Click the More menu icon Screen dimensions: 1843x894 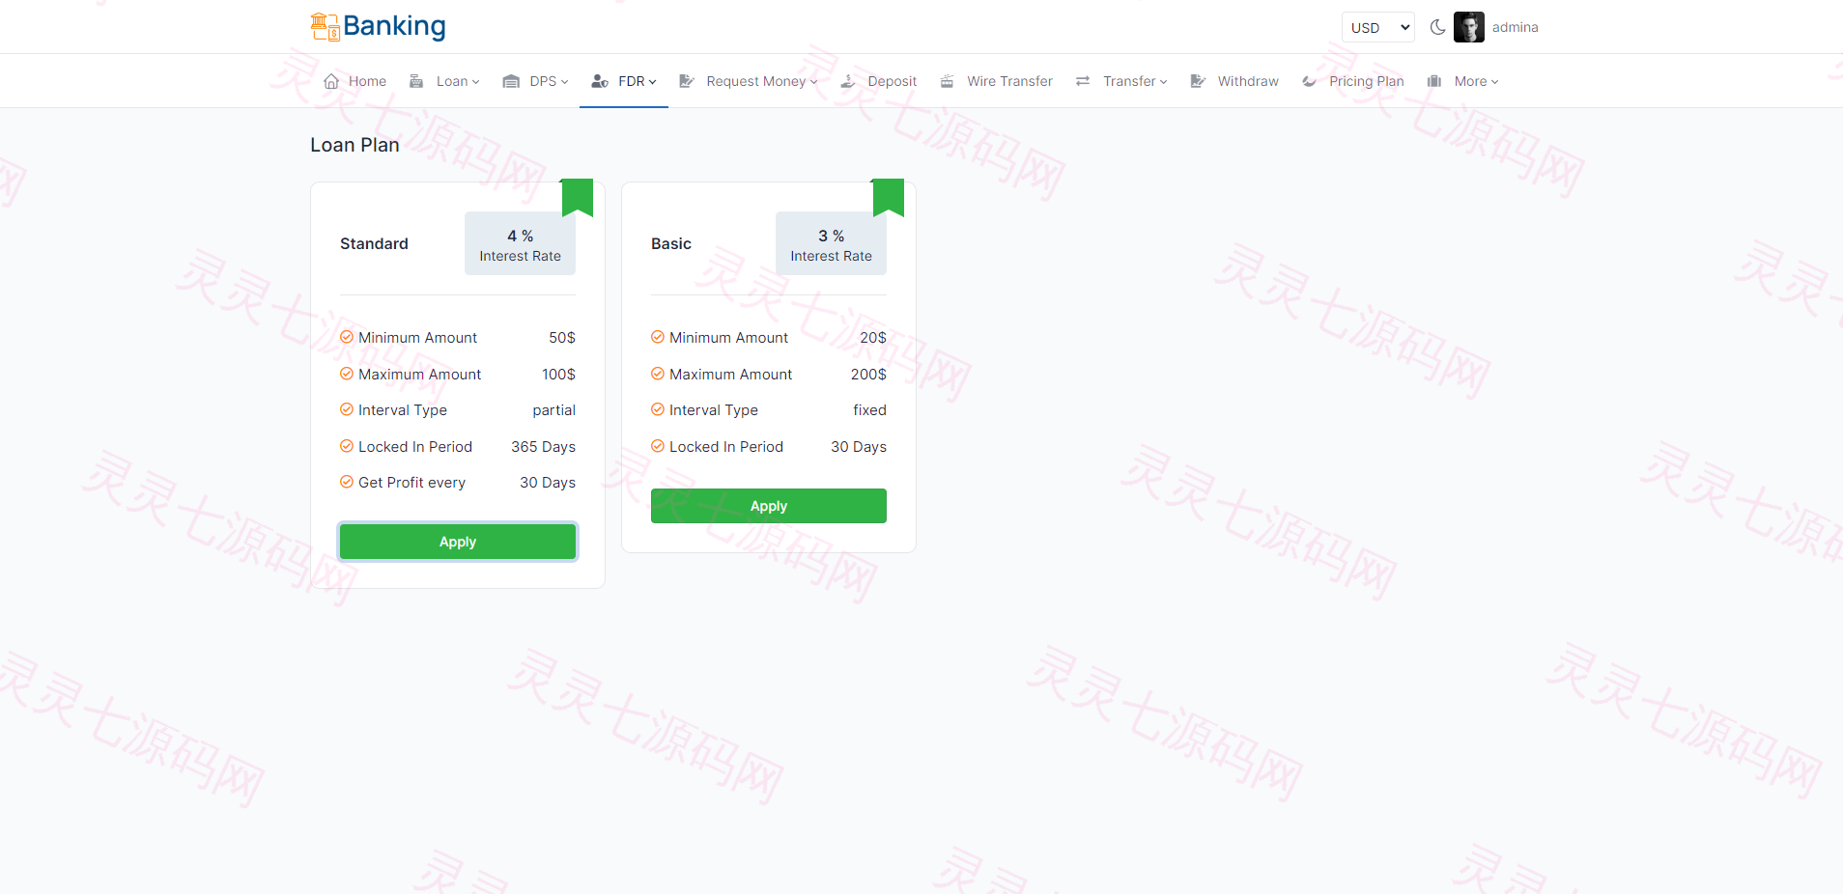1434,81
